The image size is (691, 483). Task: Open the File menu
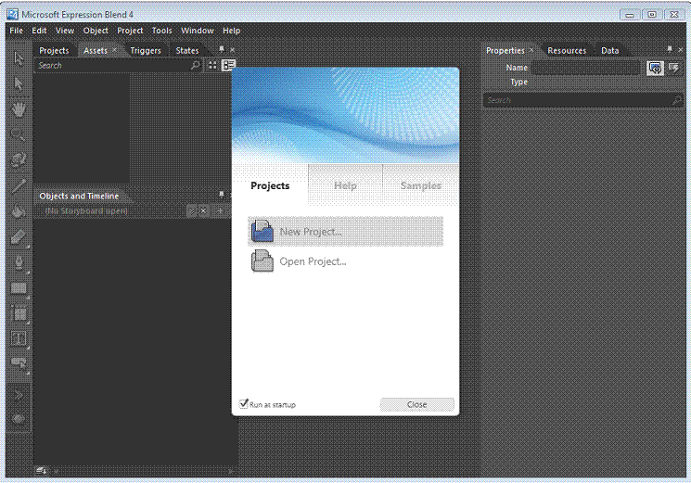tap(17, 31)
